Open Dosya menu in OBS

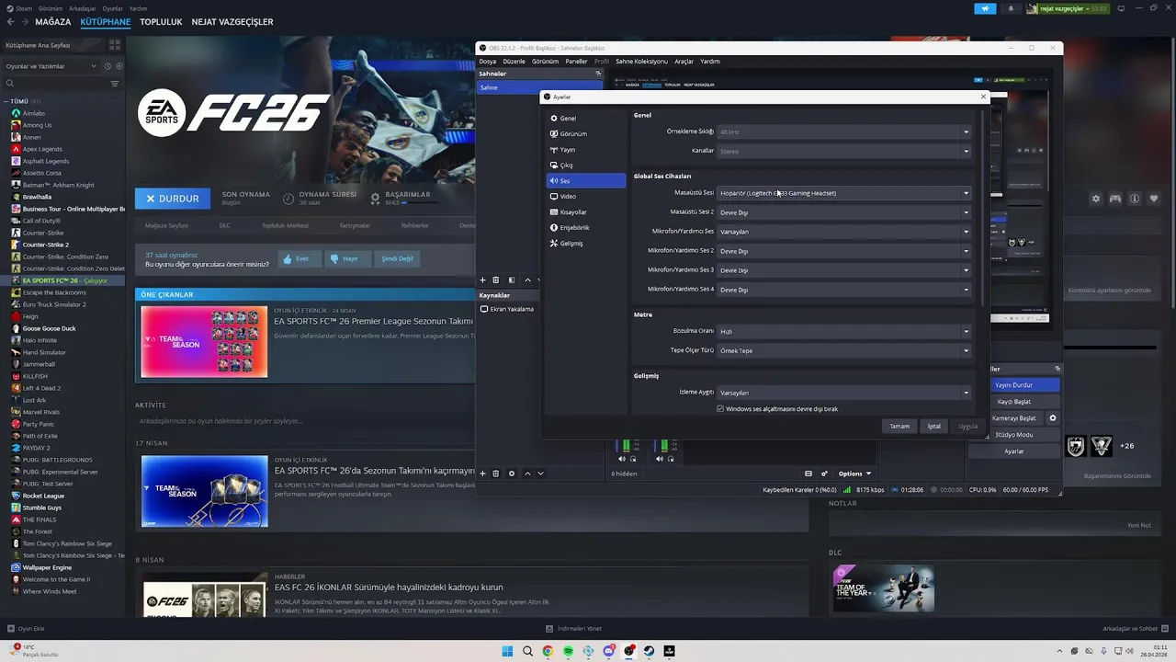[x=487, y=62]
